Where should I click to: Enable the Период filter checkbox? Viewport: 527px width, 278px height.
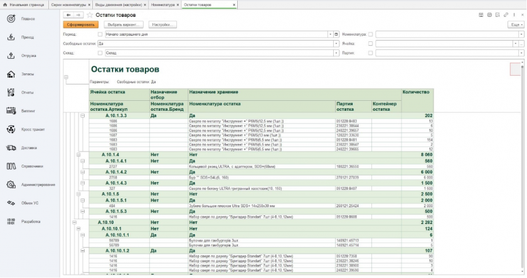(x=100, y=34)
